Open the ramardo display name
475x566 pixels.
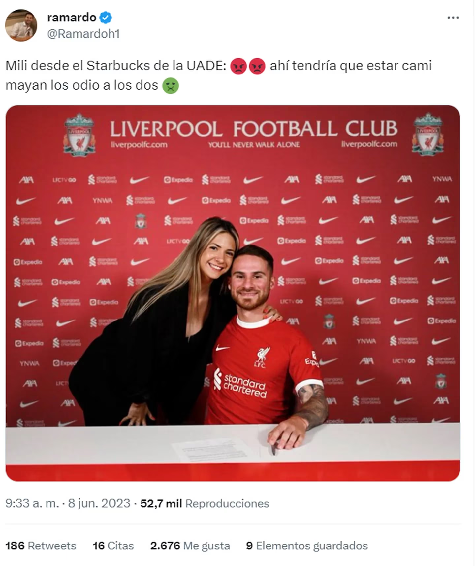pyautogui.click(x=72, y=17)
